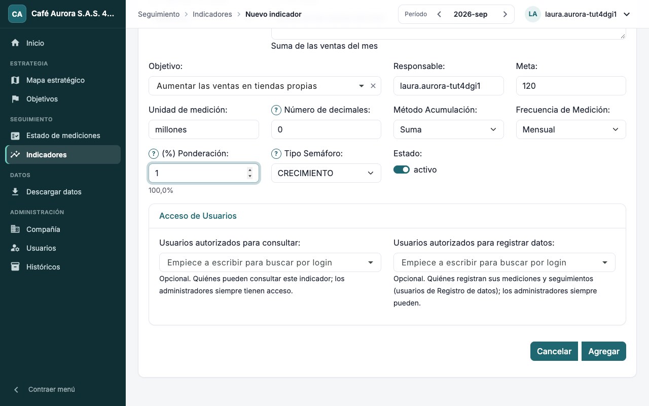Image resolution: width=649 pixels, height=406 pixels.
Task: Open Históricos in the sidebar
Action: point(63,267)
